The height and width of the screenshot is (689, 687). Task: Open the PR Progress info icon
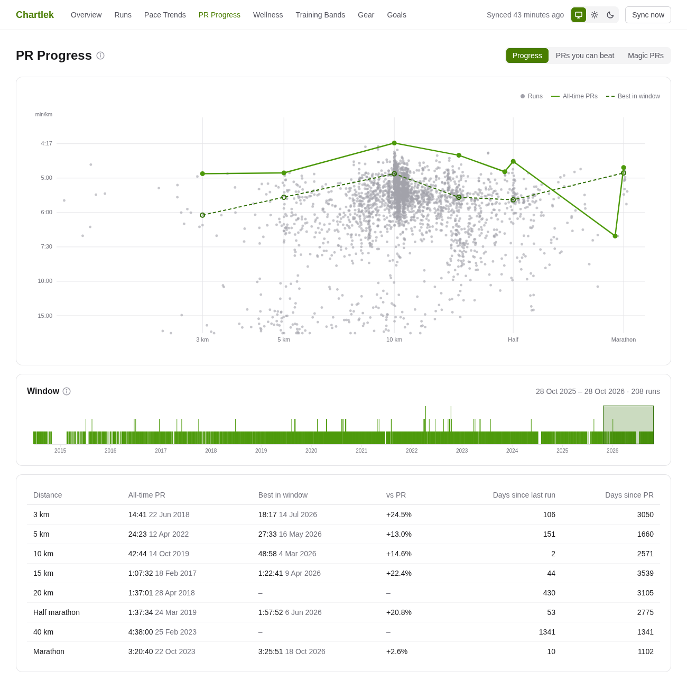pyautogui.click(x=100, y=56)
